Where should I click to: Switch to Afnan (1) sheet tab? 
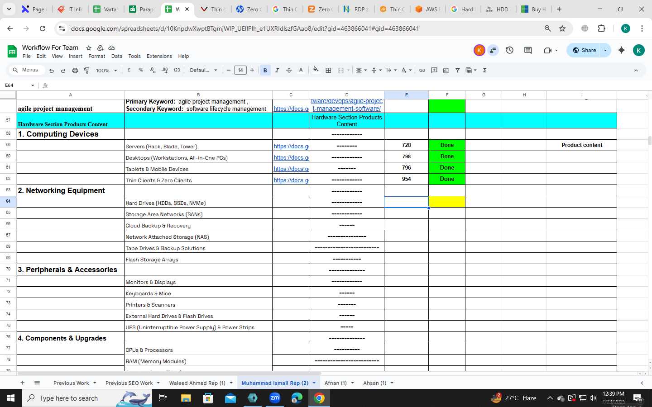coord(336,383)
